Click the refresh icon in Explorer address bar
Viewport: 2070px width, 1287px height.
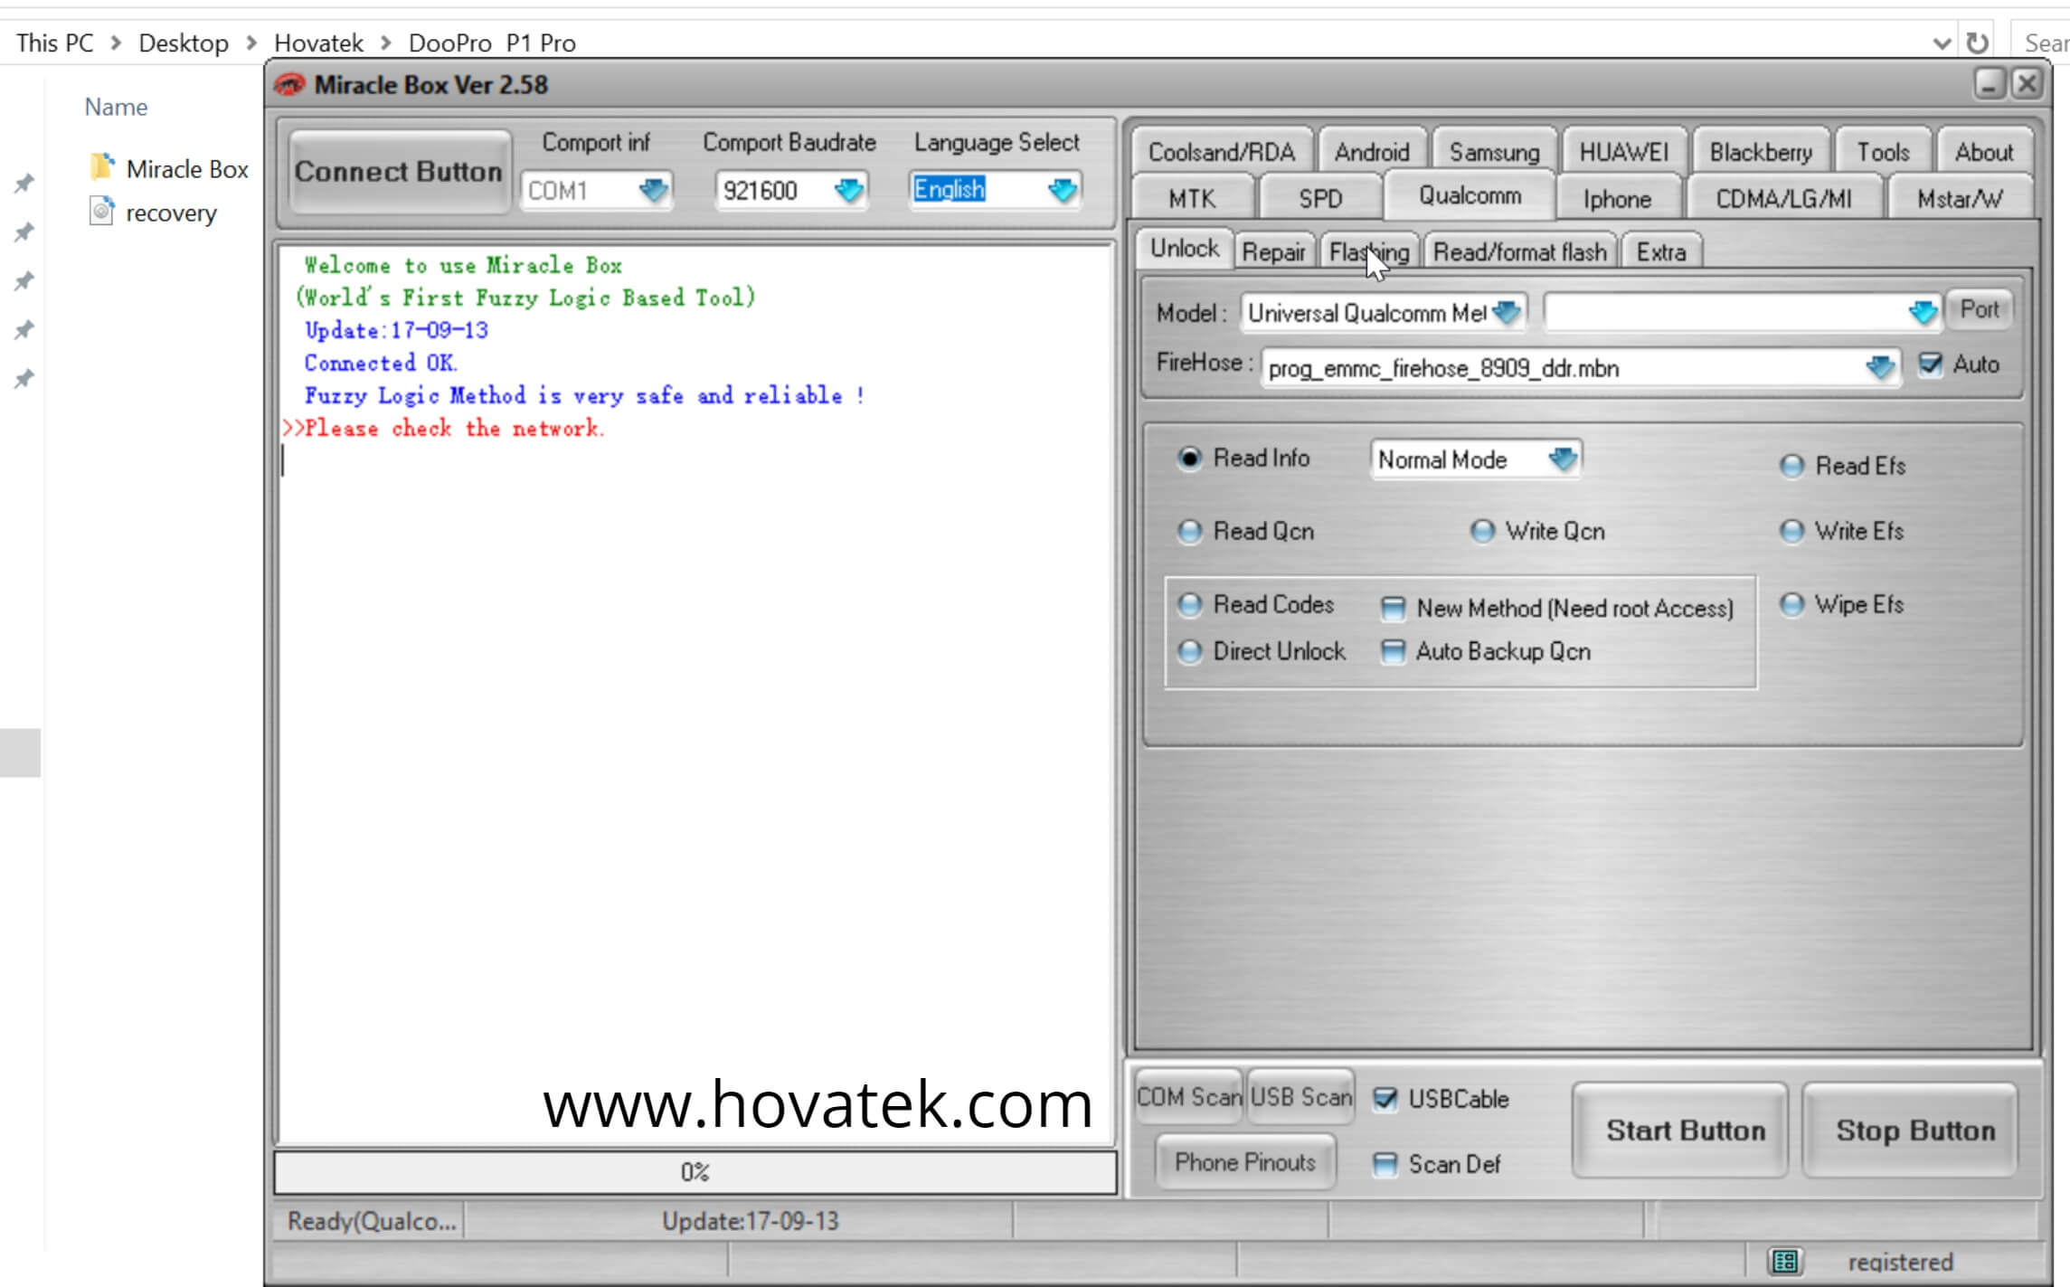[1977, 43]
